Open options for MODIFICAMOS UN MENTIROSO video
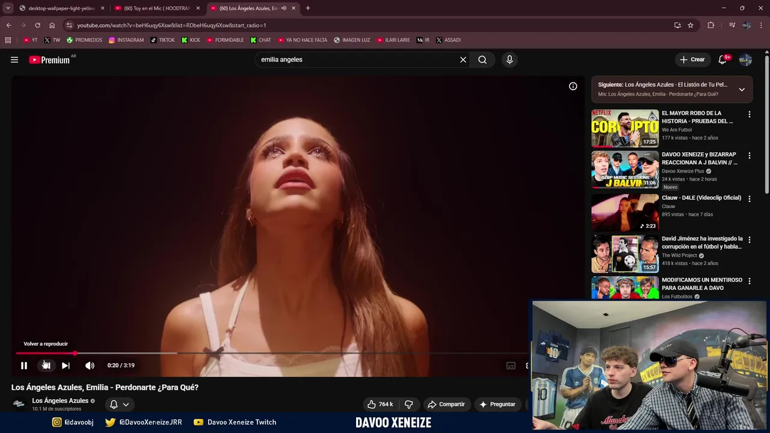Viewport: 770px width, 433px height. (749, 281)
